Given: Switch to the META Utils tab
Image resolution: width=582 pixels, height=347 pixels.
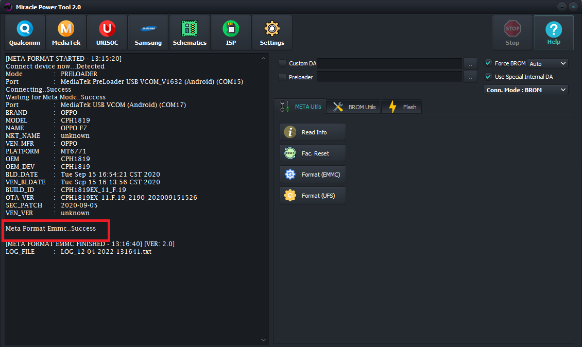Looking at the screenshot, I should (x=300, y=107).
